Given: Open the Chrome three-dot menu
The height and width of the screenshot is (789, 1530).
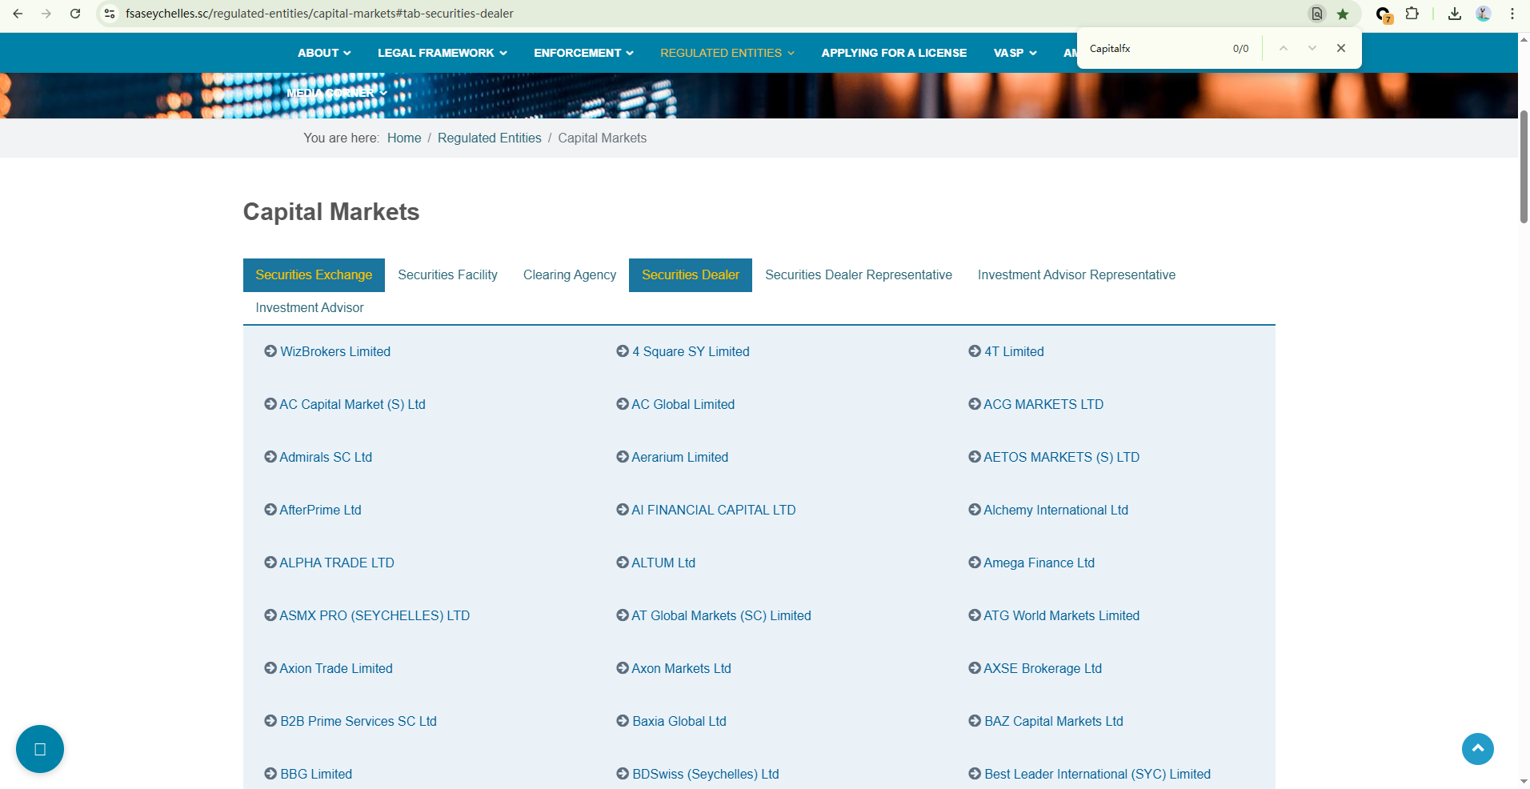Looking at the screenshot, I should coord(1512,14).
